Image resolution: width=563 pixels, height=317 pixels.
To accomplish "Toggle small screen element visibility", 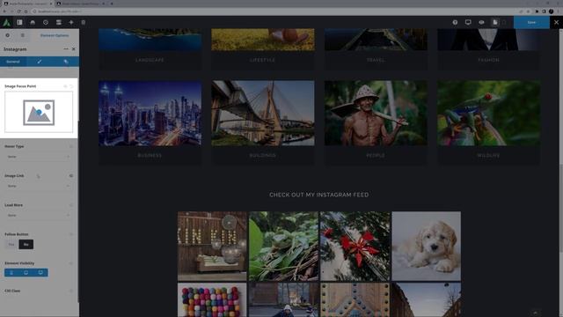I will pyautogui.click(x=11, y=273).
